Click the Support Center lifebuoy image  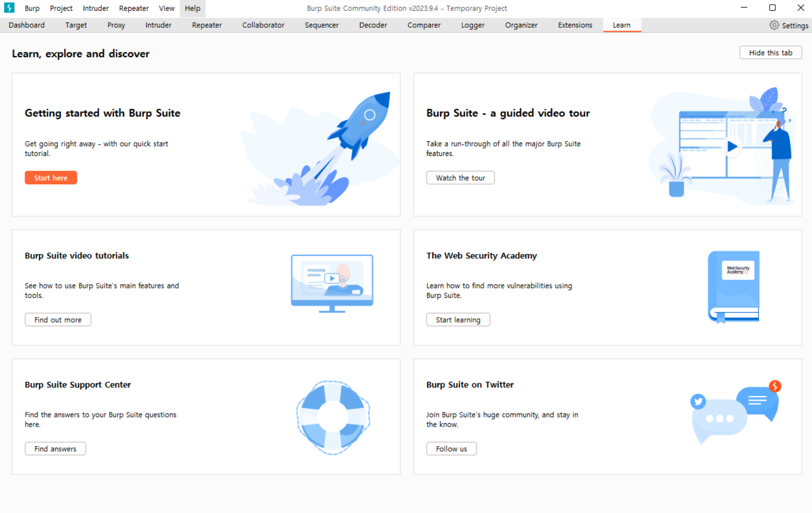(x=333, y=418)
